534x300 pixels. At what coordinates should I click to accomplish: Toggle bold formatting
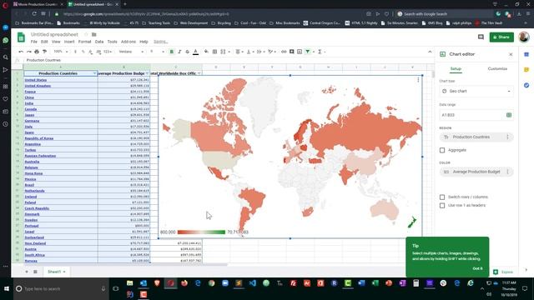coord(172,52)
